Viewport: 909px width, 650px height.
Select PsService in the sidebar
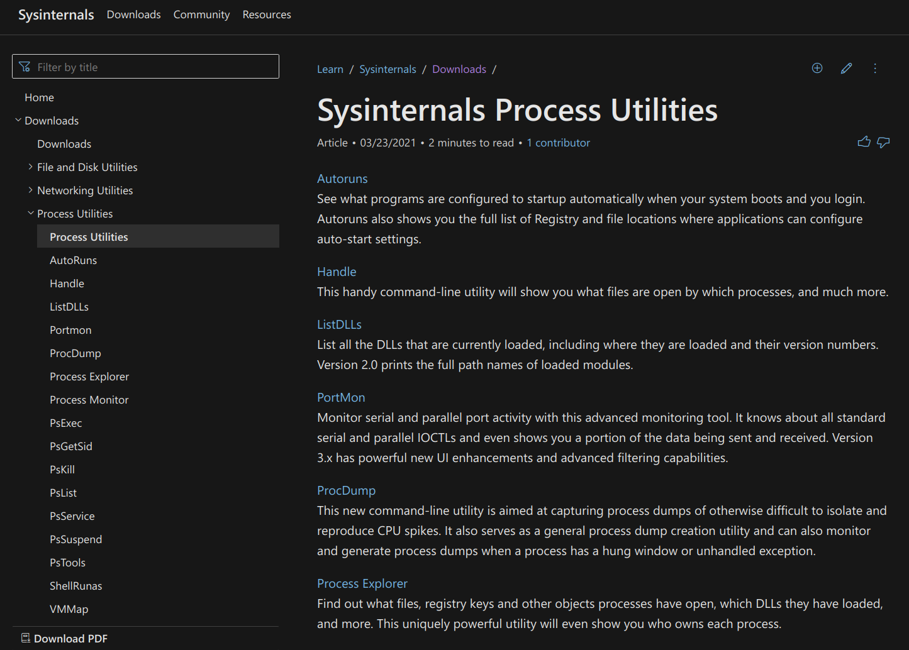(x=72, y=516)
